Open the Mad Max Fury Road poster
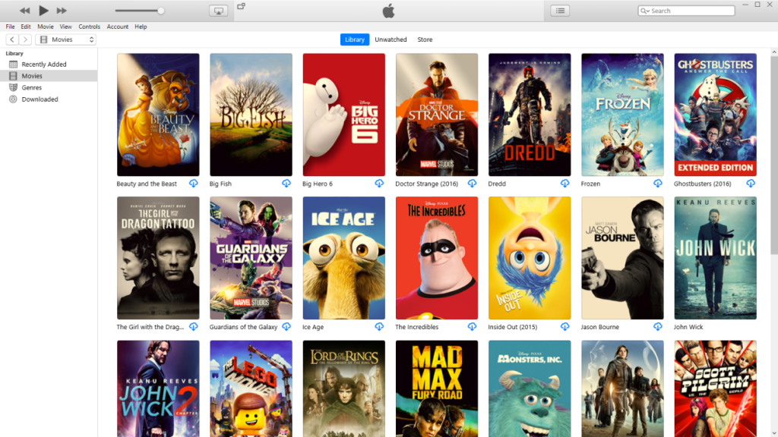The height and width of the screenshot is (437, 778). (437, 388)
